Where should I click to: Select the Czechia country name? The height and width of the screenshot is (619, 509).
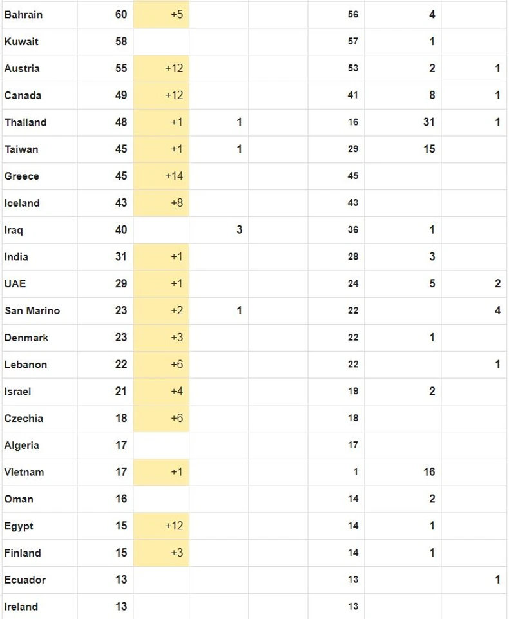(23, 419)
